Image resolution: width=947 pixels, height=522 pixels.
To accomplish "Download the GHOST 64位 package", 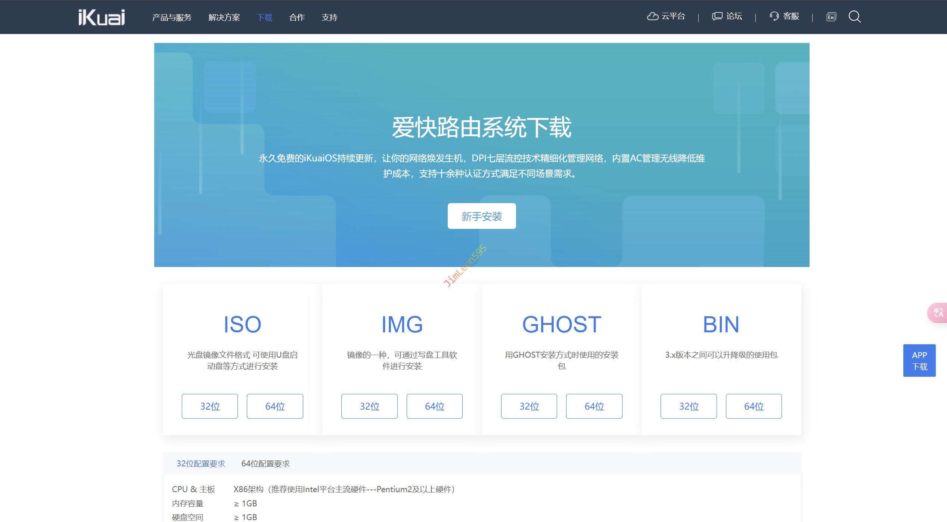I will click(594, 406).
